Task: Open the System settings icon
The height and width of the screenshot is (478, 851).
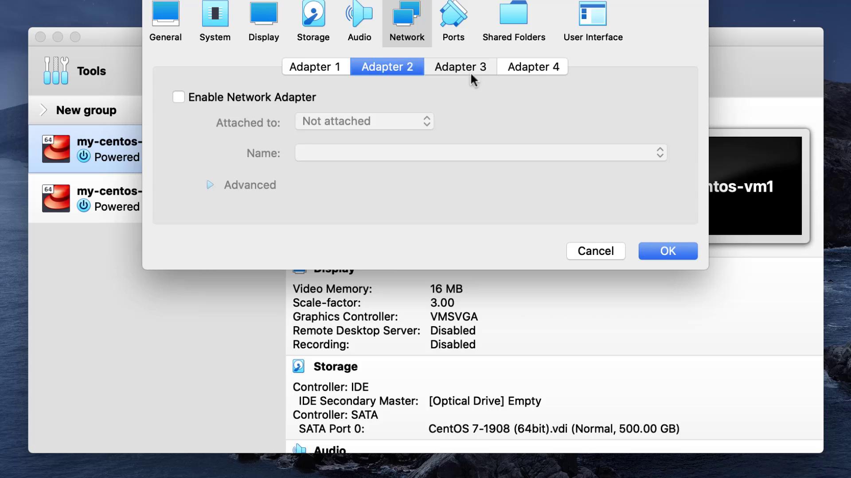Action: 215,21
